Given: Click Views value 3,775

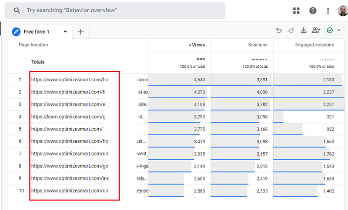Looking at the screenshot, I should (x=200, y=129).
